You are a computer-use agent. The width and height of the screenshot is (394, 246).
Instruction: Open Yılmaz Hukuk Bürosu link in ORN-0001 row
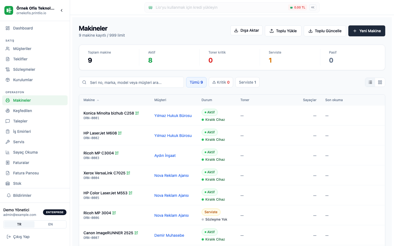pyautogui.click(x=173, y=116)
